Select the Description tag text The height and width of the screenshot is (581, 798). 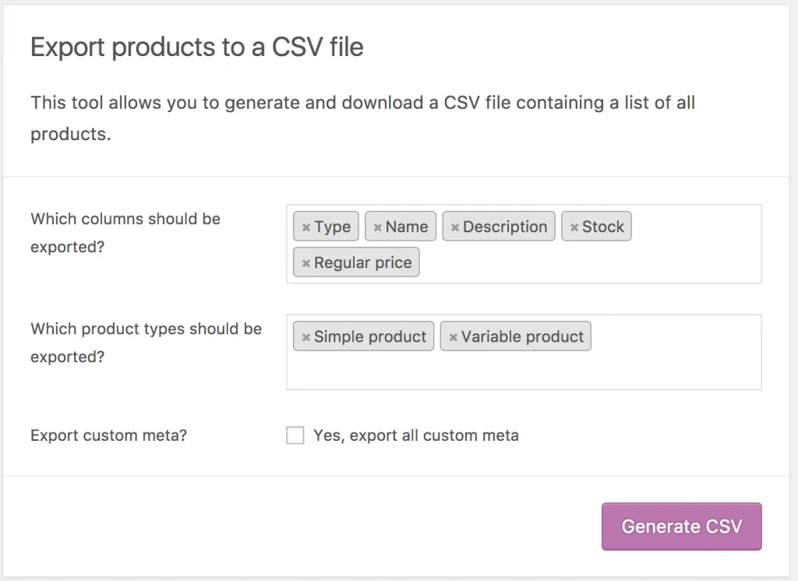[x=505, y=227]
